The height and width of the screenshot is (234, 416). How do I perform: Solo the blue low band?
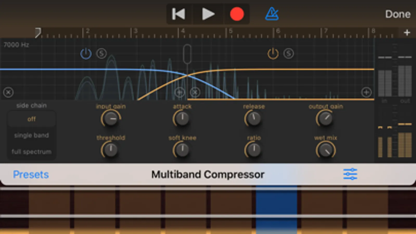point(101,54)
